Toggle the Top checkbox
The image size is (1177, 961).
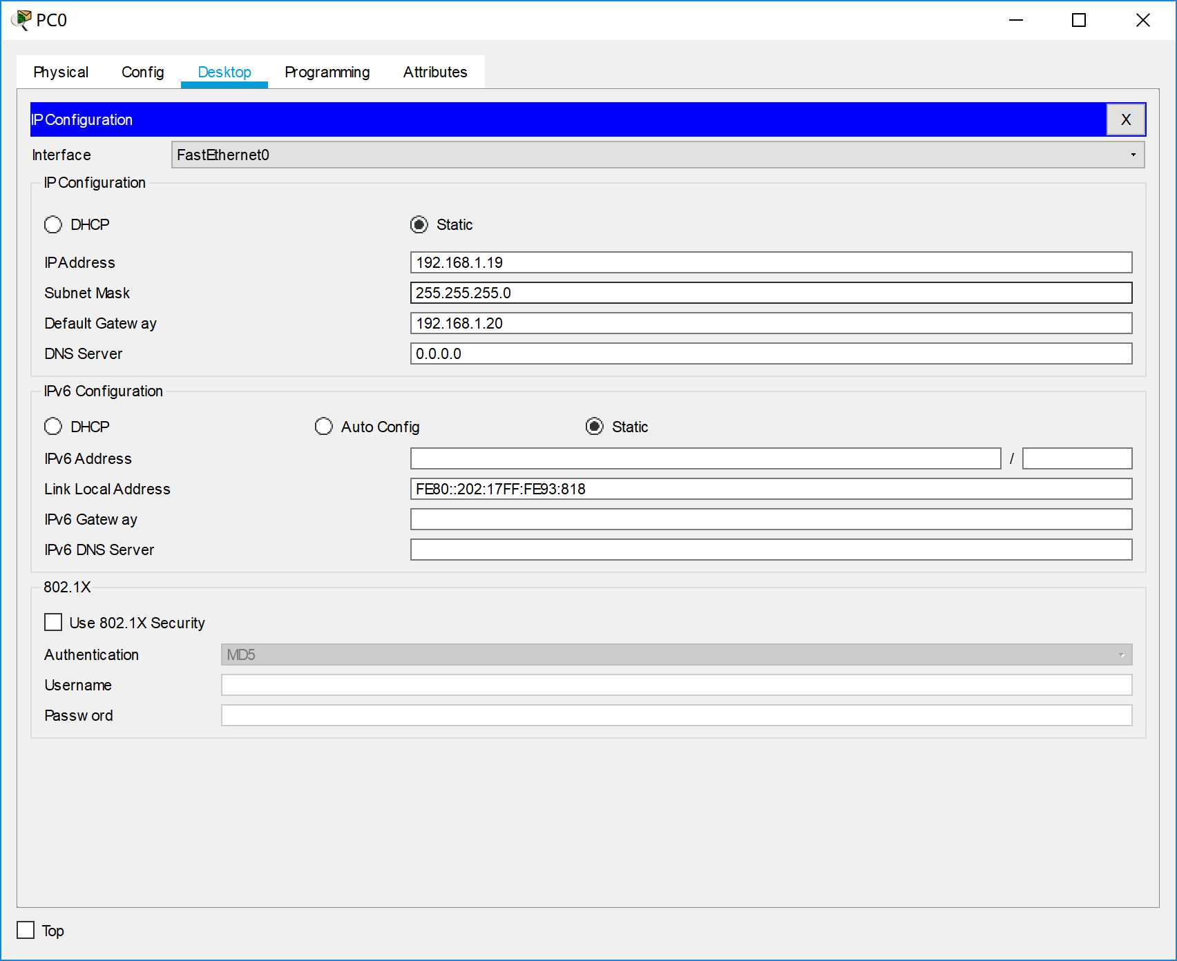[26, 930]
